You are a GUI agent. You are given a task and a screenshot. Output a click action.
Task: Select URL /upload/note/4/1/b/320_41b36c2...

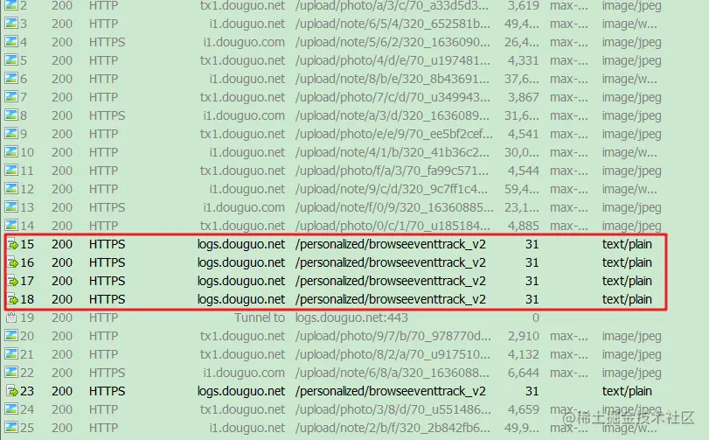393,152
